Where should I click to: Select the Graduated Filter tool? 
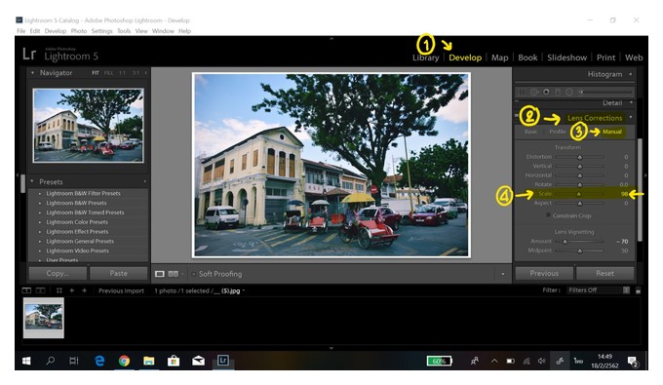[x=558, y=92]
